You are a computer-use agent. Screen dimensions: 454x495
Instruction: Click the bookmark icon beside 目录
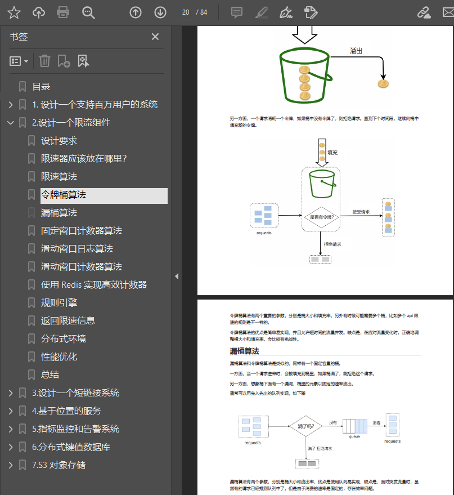(x=23, y=87)
